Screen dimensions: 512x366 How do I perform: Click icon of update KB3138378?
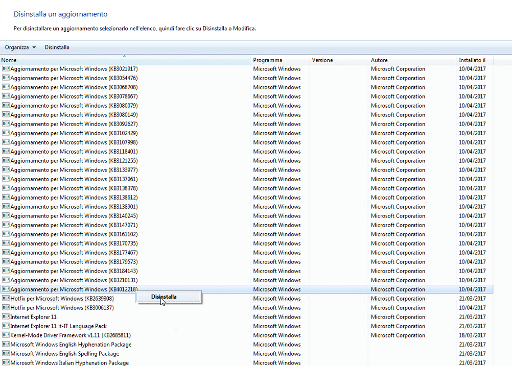tap(6, 188)
